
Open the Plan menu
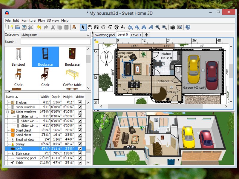tap(41, 20)
